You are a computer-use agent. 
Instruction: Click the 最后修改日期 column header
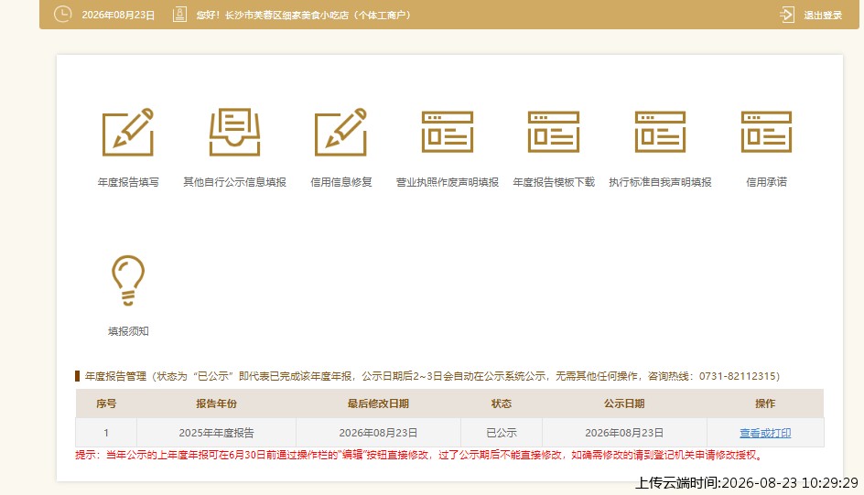(x=378, y=404)
